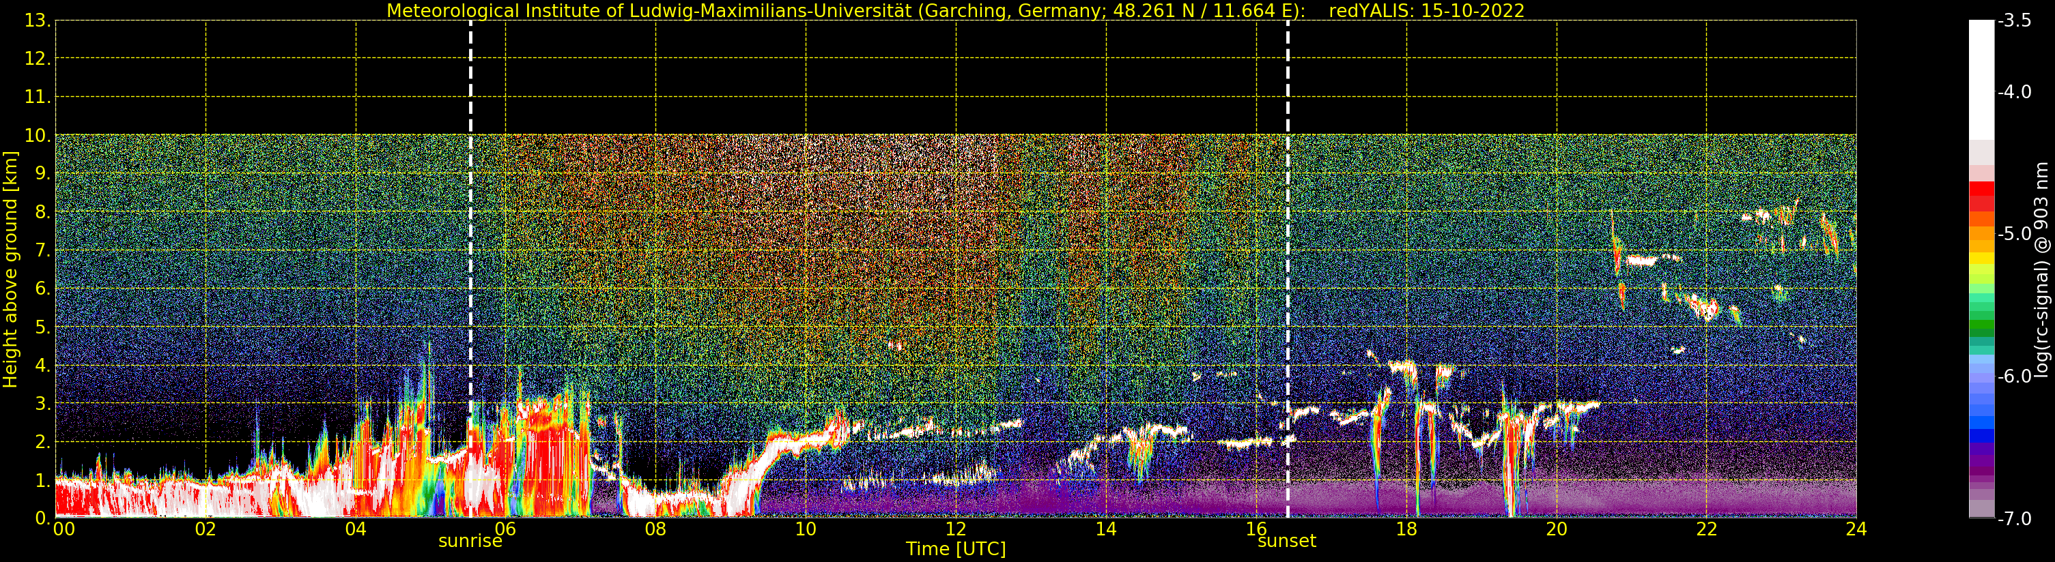Image resolution: width=2055 pixels, height=562 pixels.
Task: Click the 5 km height tick label
Action: (42, 327)
